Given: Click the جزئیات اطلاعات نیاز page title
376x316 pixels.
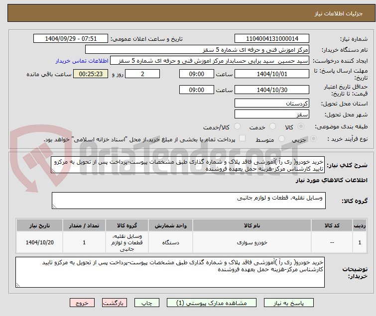Looking at the screenshot, I should pos(338,13).
